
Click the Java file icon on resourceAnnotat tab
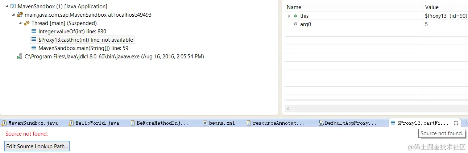[x=249, y=123]
